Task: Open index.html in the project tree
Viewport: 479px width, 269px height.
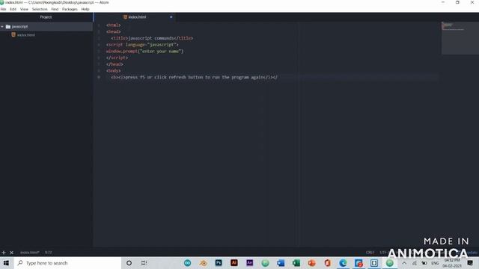Action: click(26, 35)
